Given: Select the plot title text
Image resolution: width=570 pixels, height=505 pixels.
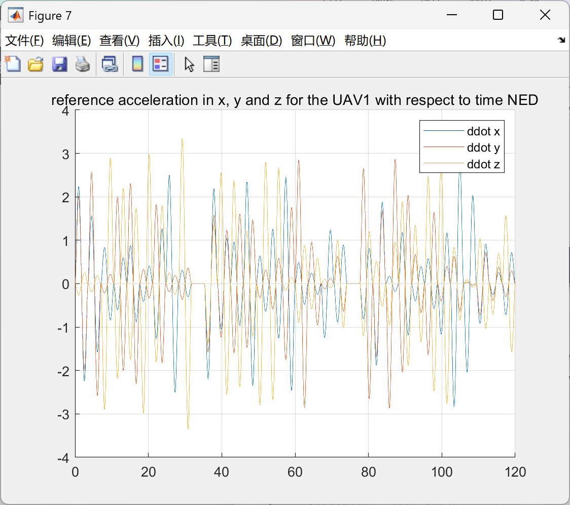Looking at the screenshot, I should click(295, 100).
